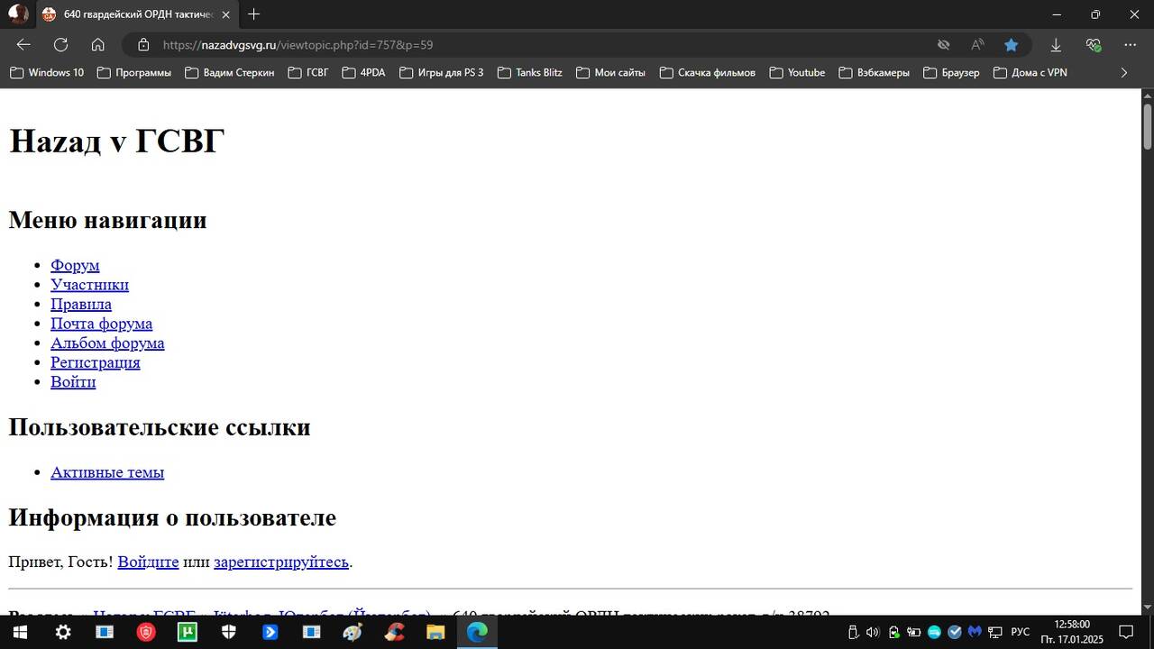Open the Браузер bookmarks folder
1154x649 pixels.
951,72
